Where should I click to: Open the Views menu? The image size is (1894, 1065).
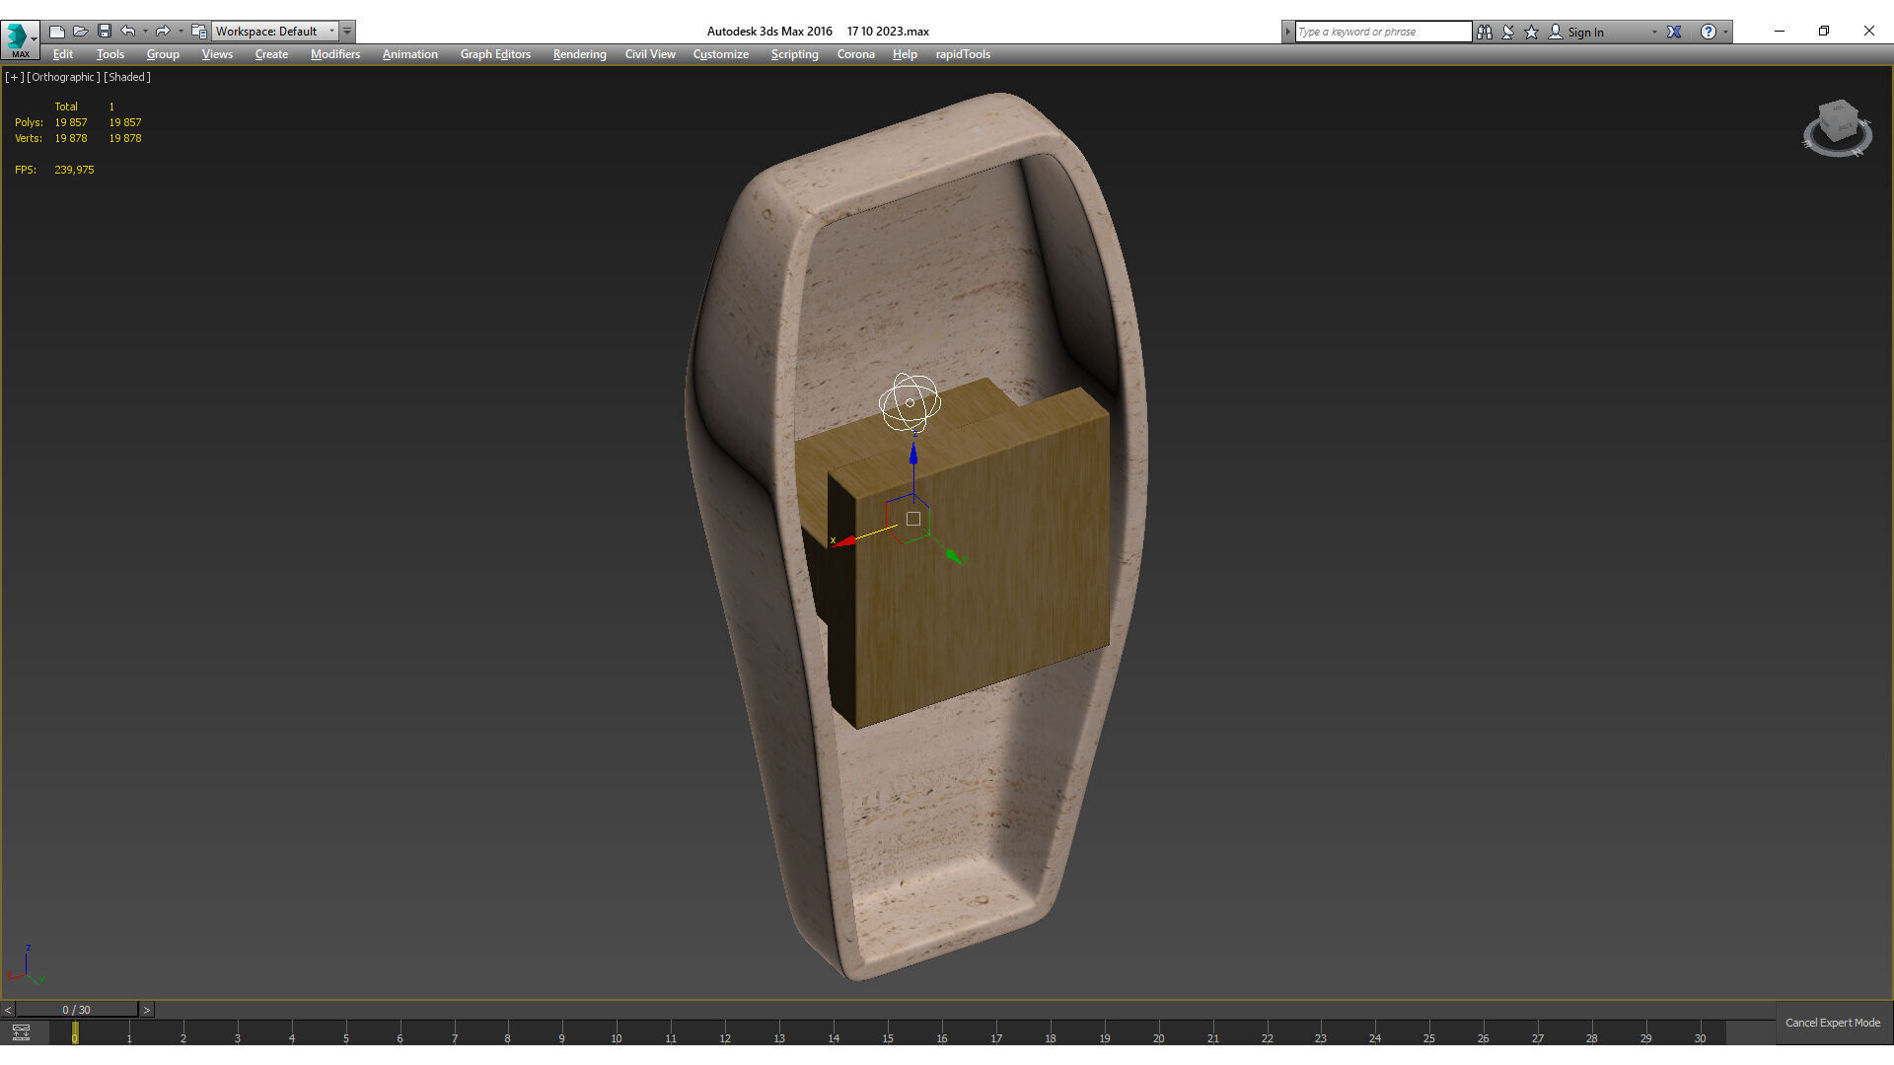coord(217,54)
